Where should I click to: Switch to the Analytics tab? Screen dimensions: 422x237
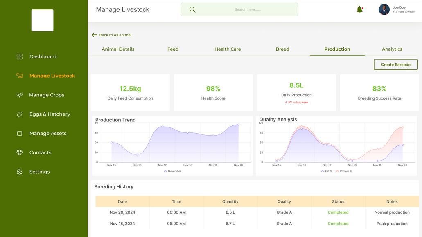point(392,49)
